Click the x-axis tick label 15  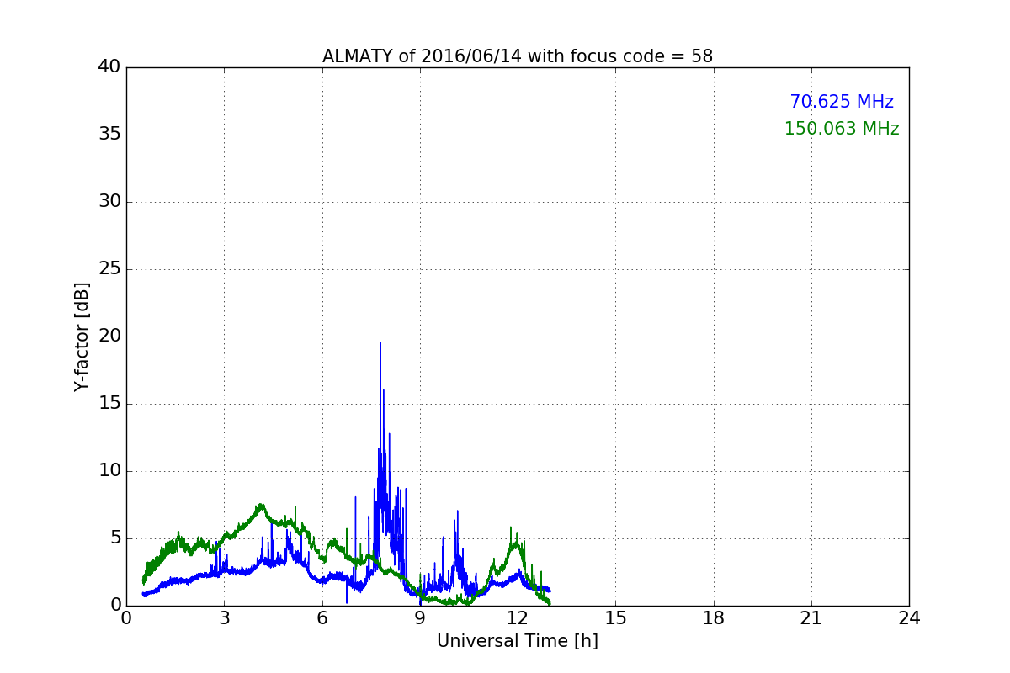[x=615, y=618]
